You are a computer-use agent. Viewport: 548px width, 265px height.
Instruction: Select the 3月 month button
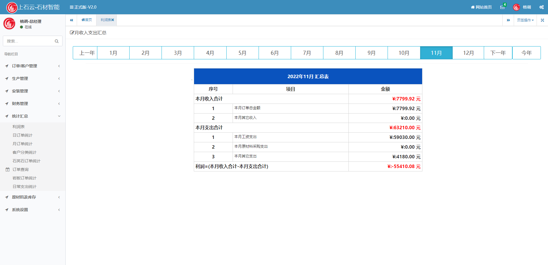pyautogui.click(x=178, y=53)
